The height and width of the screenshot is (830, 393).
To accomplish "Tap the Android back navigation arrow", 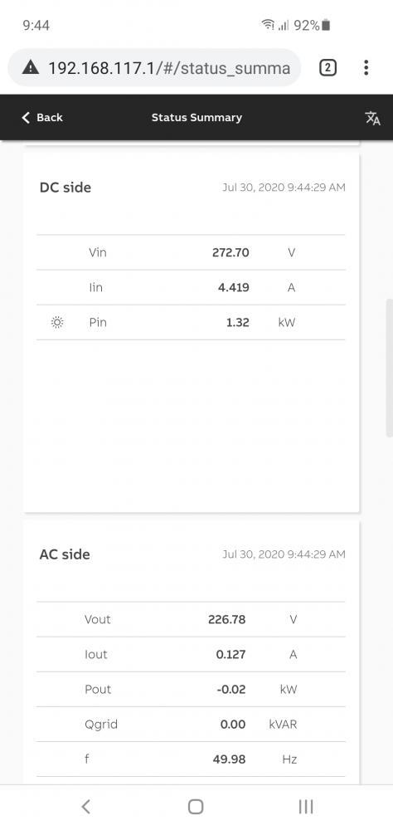I will pos(85,806).
